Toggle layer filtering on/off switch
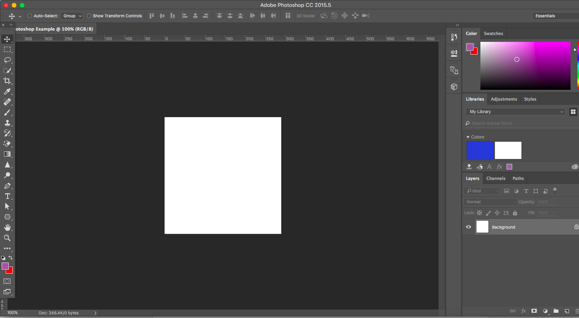579x318 pixels. (555, 190)
